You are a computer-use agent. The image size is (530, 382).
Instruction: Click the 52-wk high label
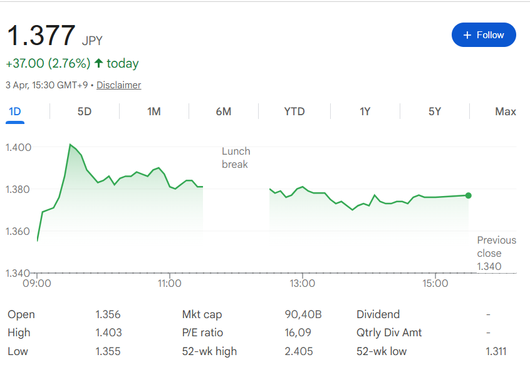pos(209,351)
